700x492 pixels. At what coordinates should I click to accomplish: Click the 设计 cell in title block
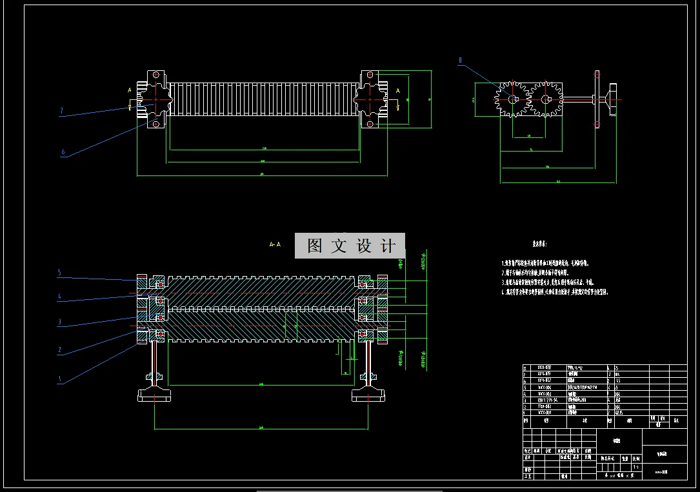528,458
